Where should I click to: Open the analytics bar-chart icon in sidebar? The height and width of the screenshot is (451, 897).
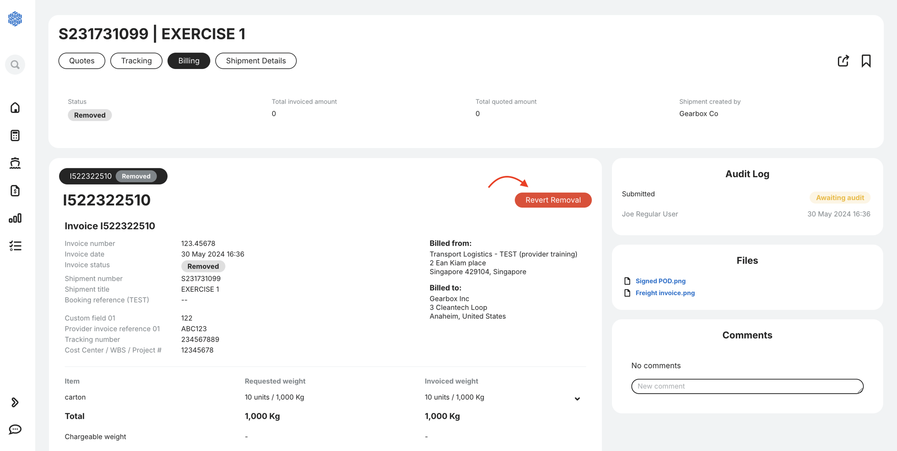15,218
